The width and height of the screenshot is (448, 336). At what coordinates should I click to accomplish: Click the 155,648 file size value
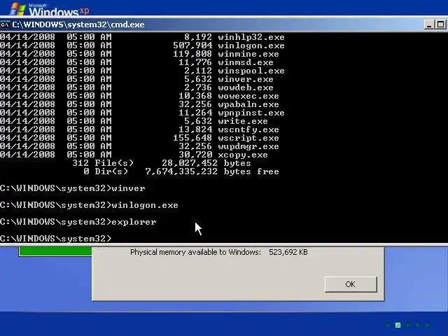[x=192, y=138]
